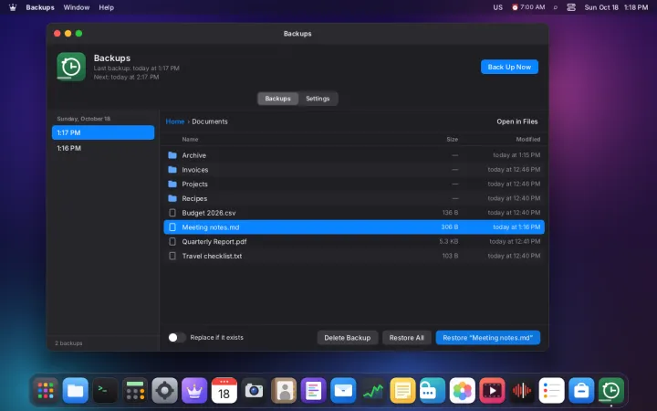The image size is (657, 411).
Task: Click Back Up Now
Action: 509,67
